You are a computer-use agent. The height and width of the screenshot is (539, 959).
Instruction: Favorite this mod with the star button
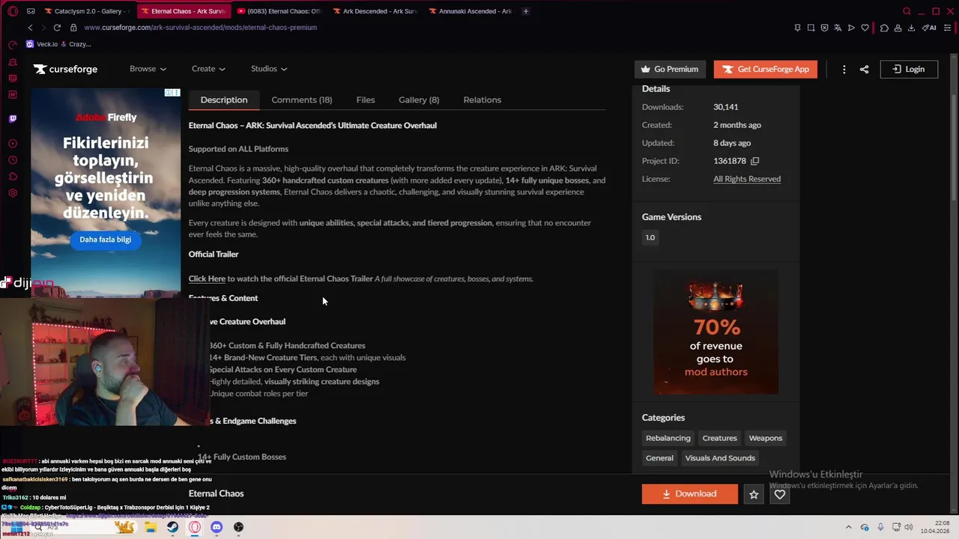[x=754, y=494]
